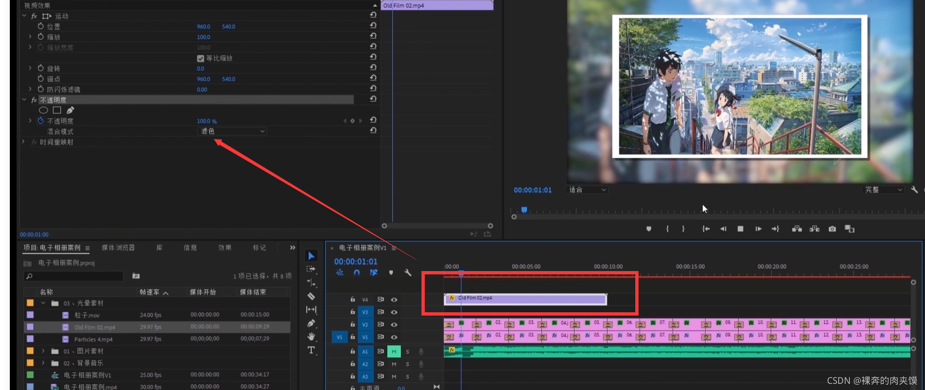Image resolution: width=925 pixels, height=390 pixels.
Task: Hide track V4 output eye
Action: pyautogui.click(x=394, y=300)
